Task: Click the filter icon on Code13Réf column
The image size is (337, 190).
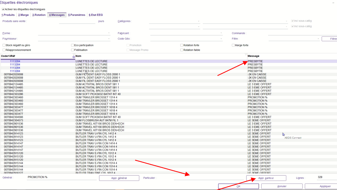Action: tap(74, 54)
